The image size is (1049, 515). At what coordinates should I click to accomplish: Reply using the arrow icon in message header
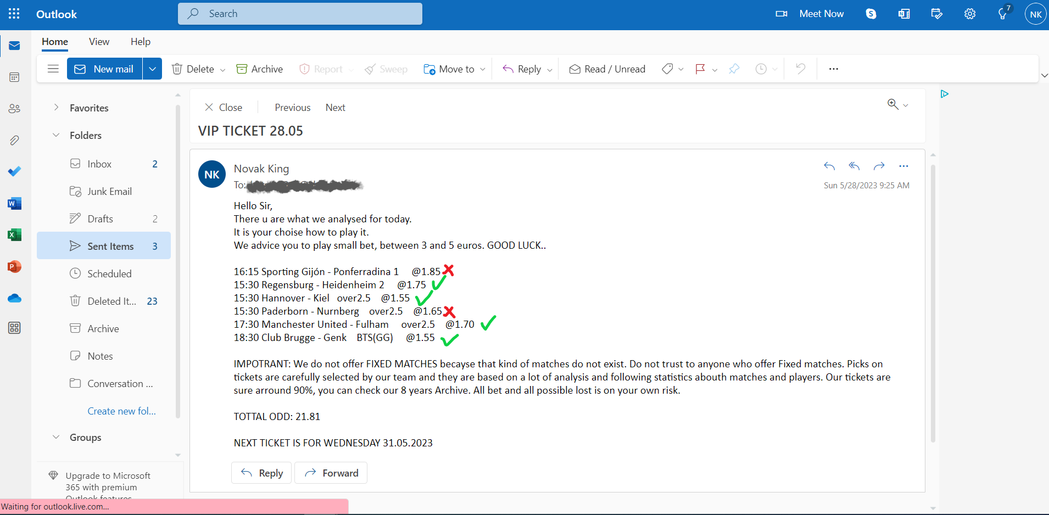(829, 166)
